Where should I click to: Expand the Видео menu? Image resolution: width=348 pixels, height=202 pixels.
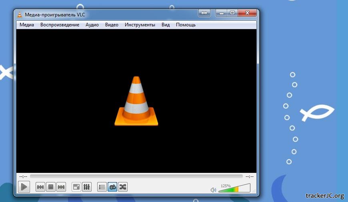click(112, 25)
